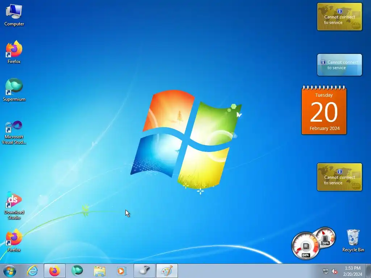Select the Computer desktop icon
Viewport: 371px width, 278px height.
click(x=14, y=15)
